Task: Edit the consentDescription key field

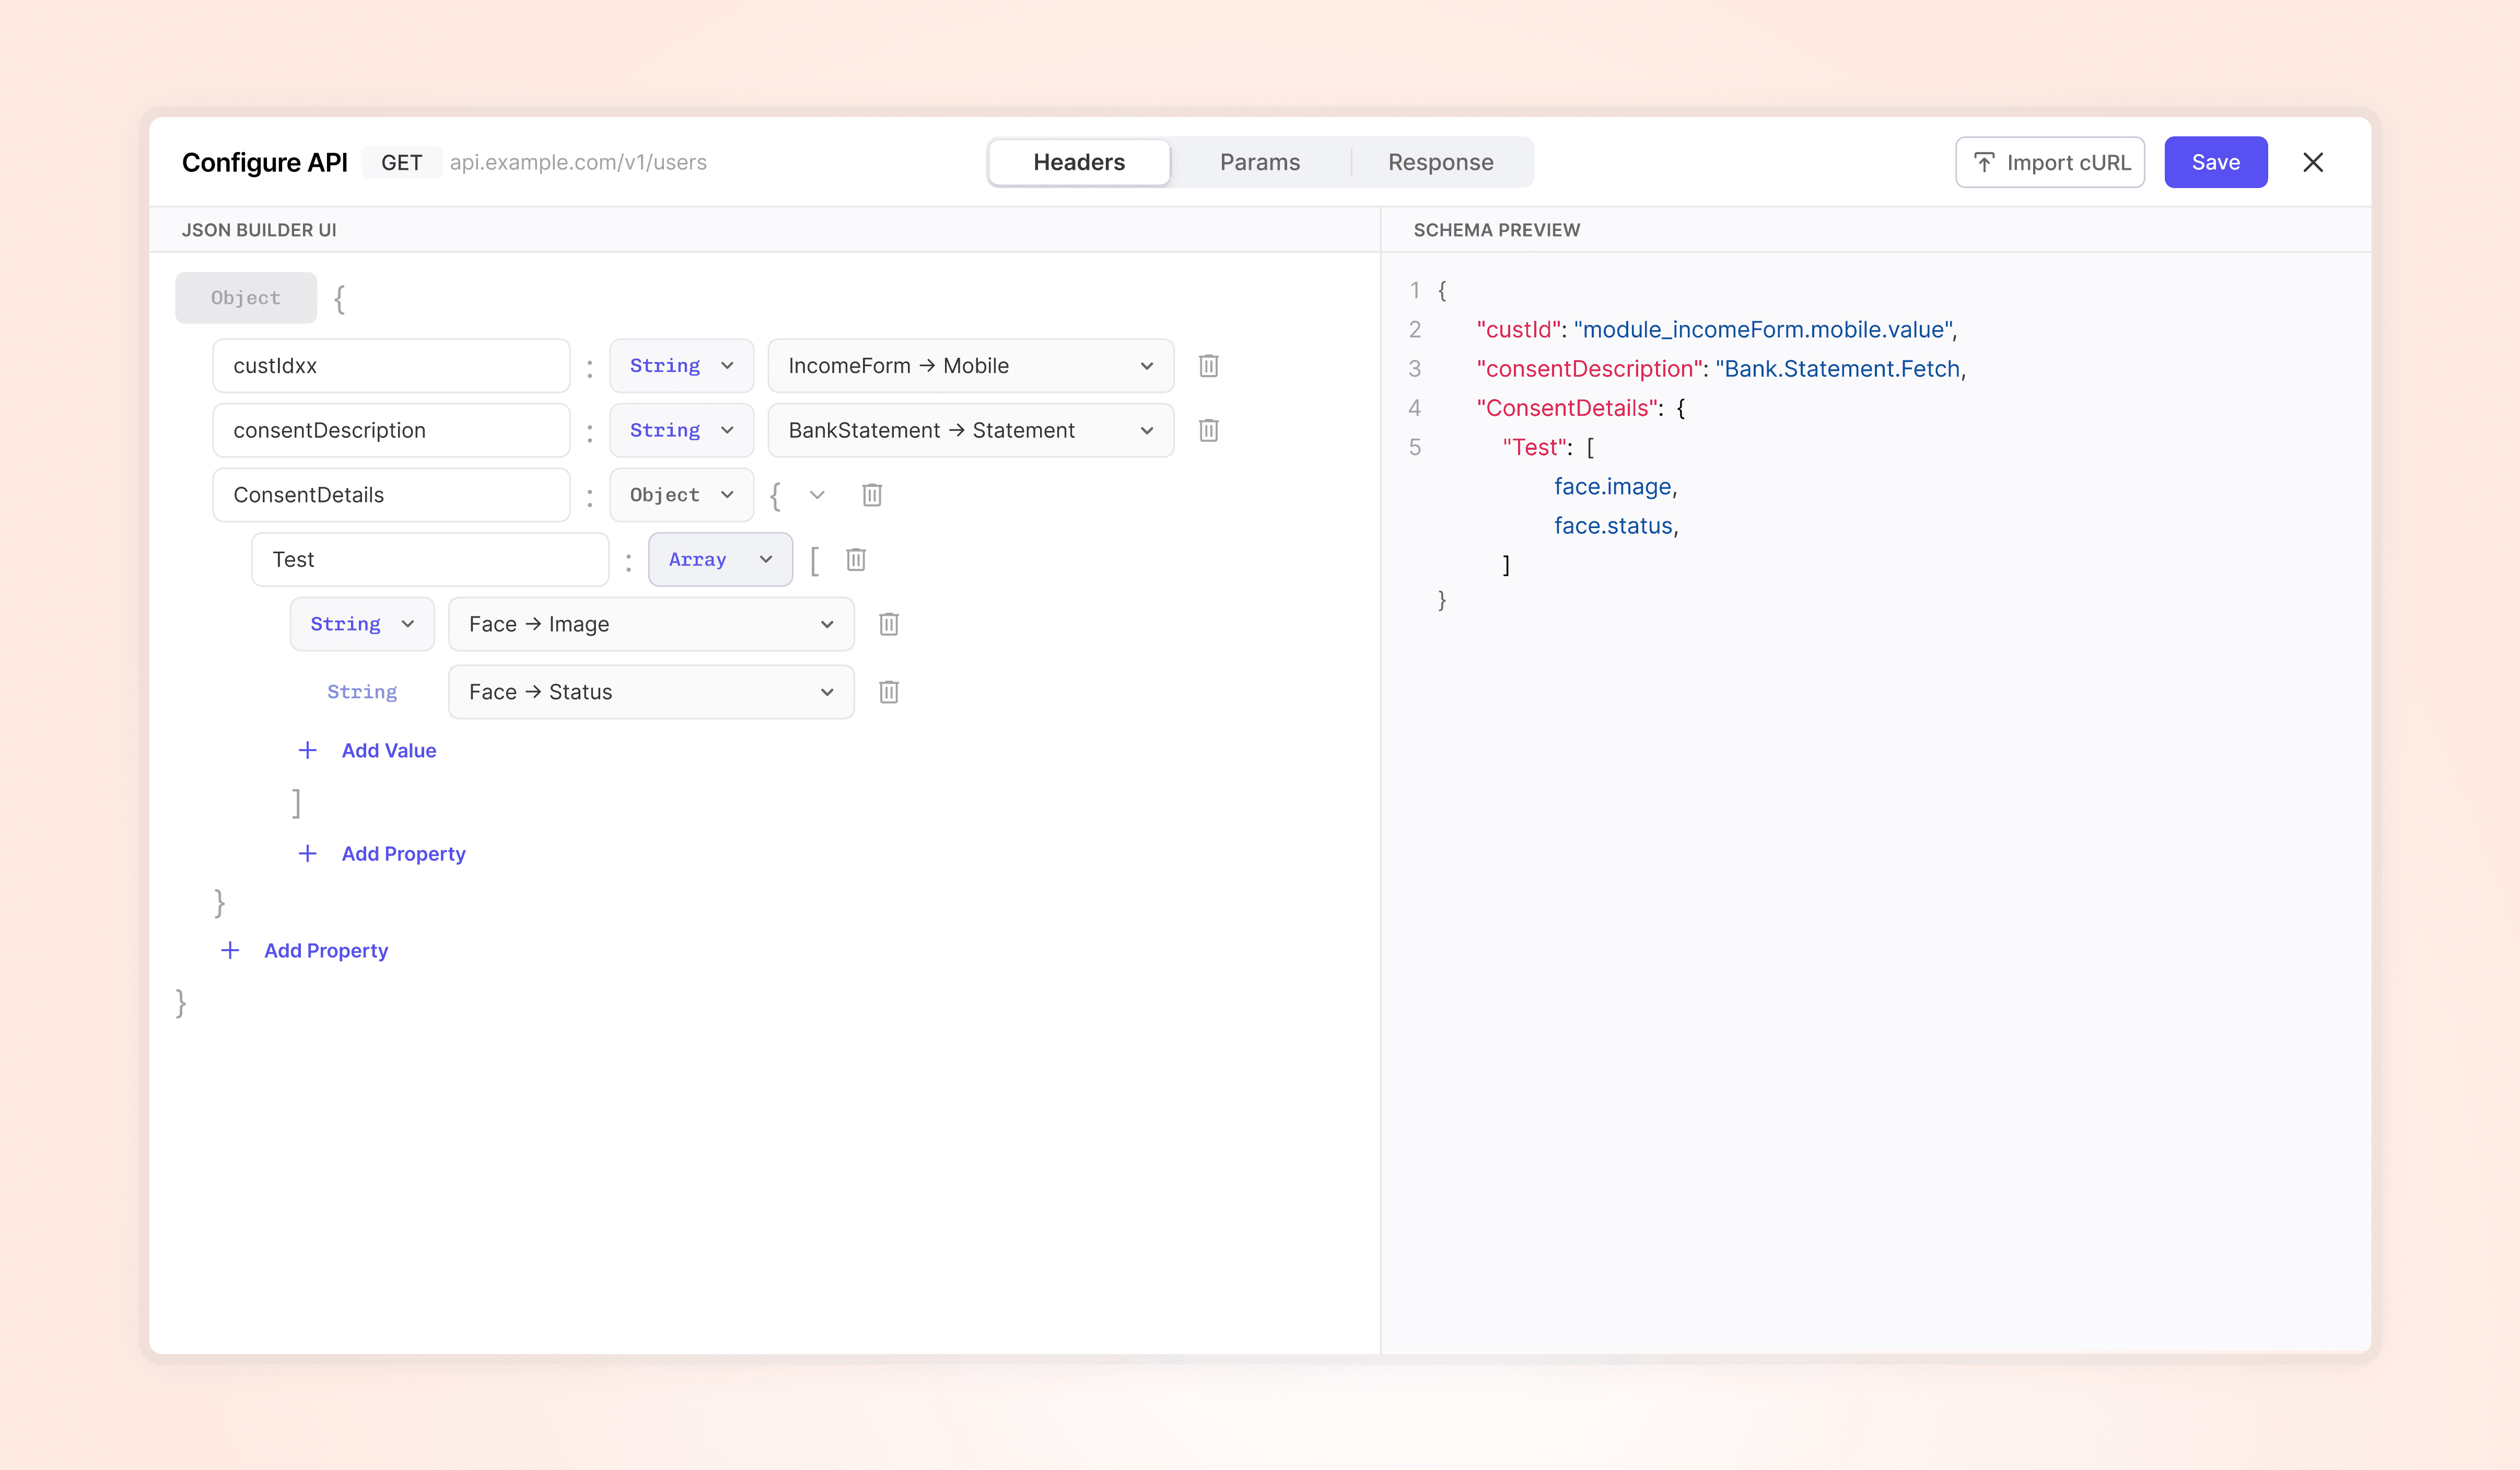Action: [391, 430]
